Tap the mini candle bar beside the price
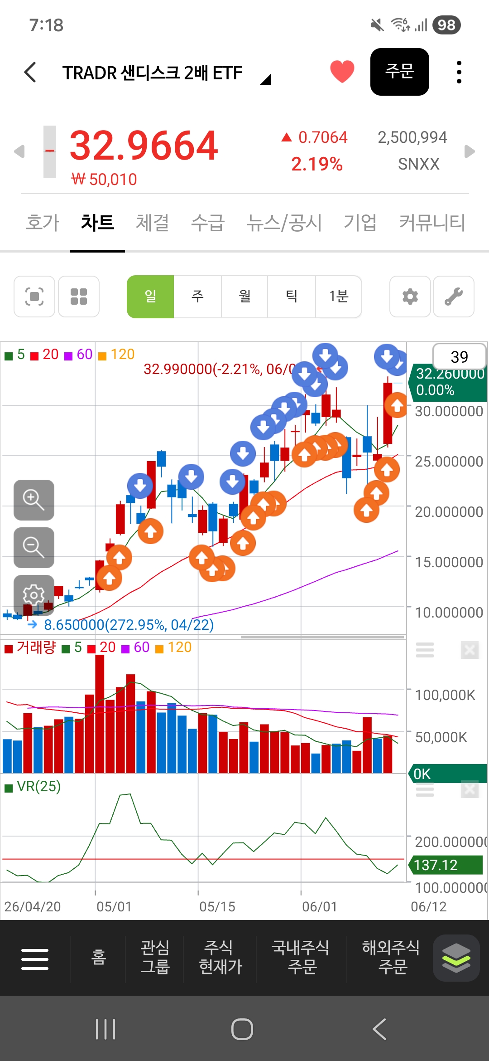Image resolution: width=489 pixels, height=1061 pixels. tap(50, 151)
